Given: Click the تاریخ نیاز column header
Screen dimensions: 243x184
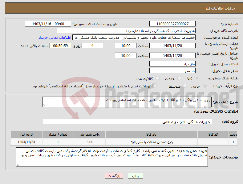Looking at the screenshot, I should pyautogui.click(x=26, y=134).
